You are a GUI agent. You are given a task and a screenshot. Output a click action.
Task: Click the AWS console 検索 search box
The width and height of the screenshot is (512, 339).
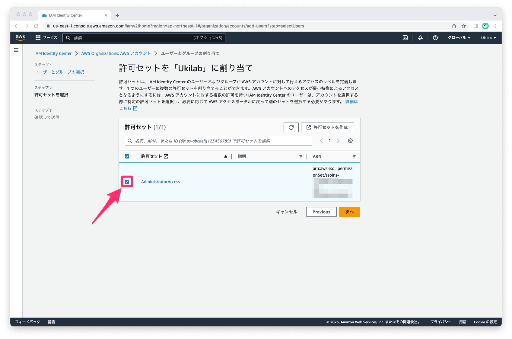(144, 38)
